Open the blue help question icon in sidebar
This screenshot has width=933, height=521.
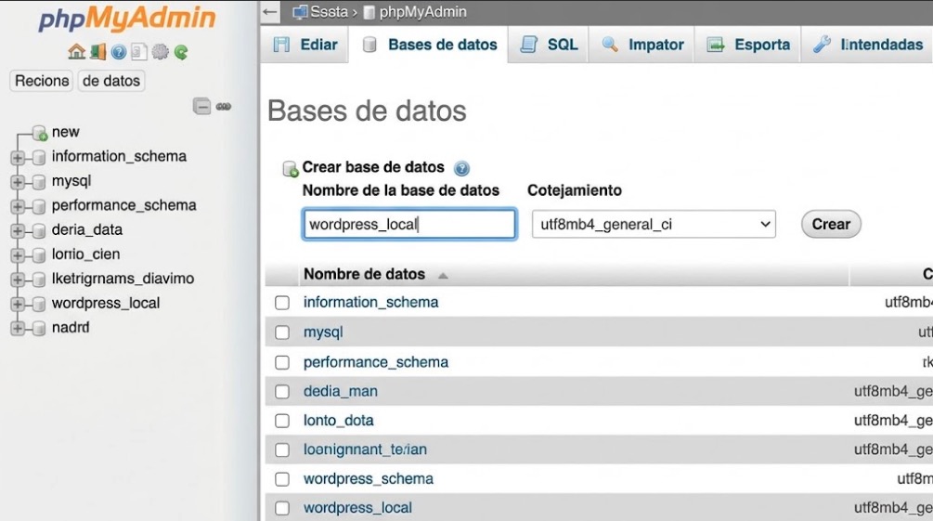(119, 52)
